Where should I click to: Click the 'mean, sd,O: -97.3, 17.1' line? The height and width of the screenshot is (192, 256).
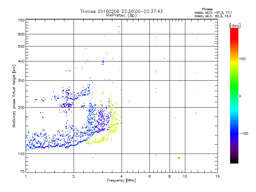(213, 12)
